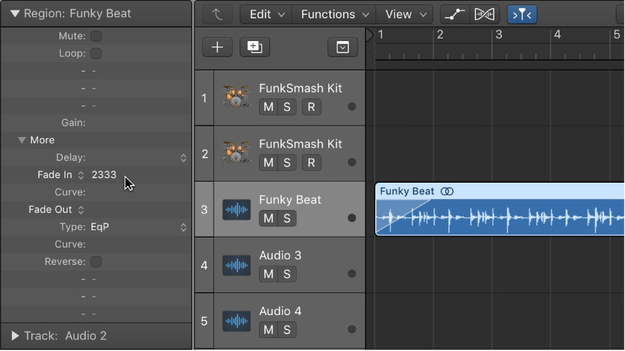Screen dimensions: 625x351
Task: Toggle the Show Automation button
Action: point(454,14)
